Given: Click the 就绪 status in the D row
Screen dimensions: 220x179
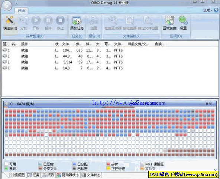Looking at the screenshot, I should [x=25, y=56].
